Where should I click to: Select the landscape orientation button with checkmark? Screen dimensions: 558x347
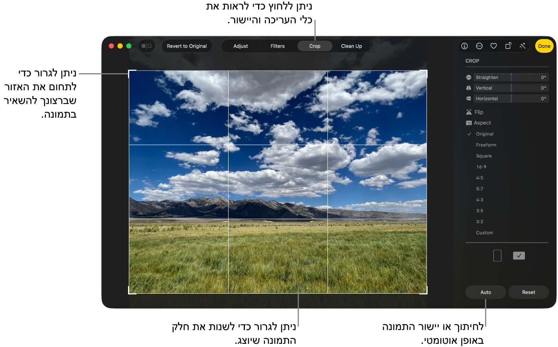(519, 256)
